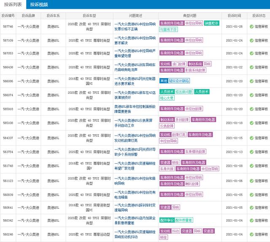This screenshot has width=270, height=242.
Task: Click the green check icon for complaint 563754
Action: coord(251,152)
